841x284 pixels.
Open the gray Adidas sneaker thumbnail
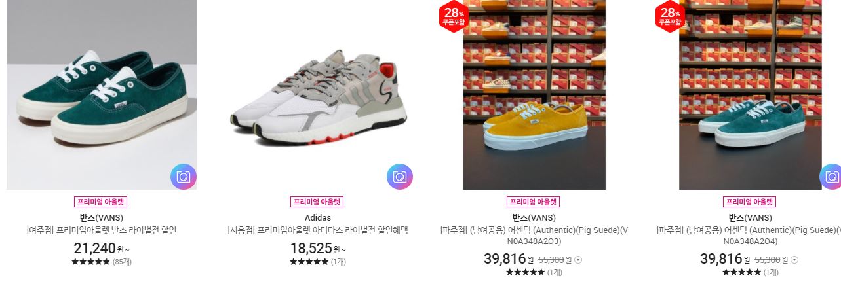tap(318, 95)
